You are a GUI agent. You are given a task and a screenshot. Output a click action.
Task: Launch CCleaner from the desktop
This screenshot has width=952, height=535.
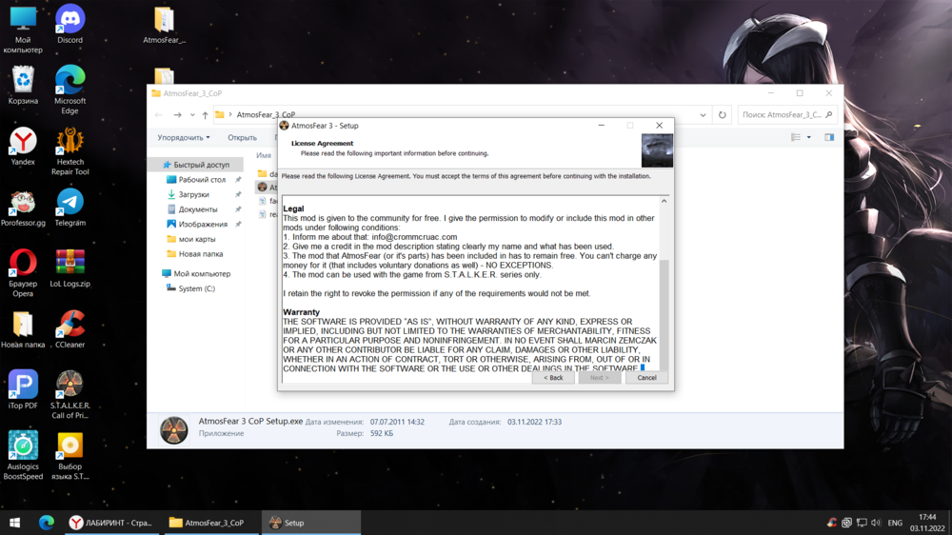69,328
